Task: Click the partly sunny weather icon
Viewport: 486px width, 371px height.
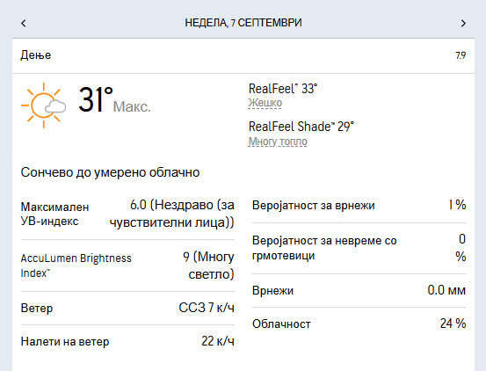Action: 43,105
